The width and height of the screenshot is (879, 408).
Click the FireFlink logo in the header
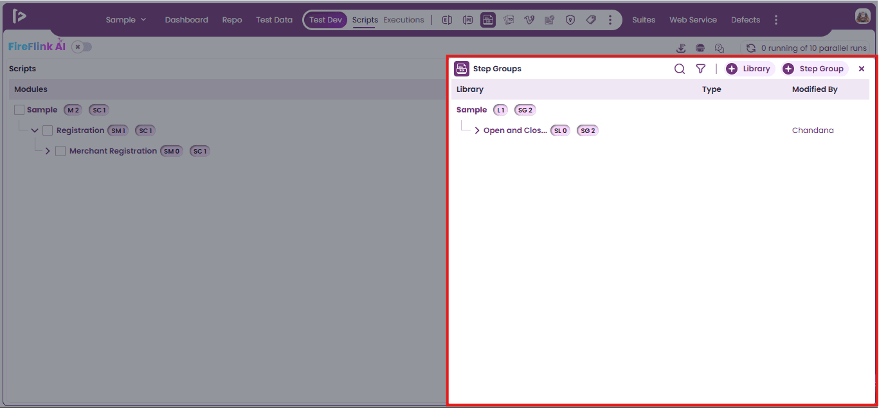[x=19, y=17]
